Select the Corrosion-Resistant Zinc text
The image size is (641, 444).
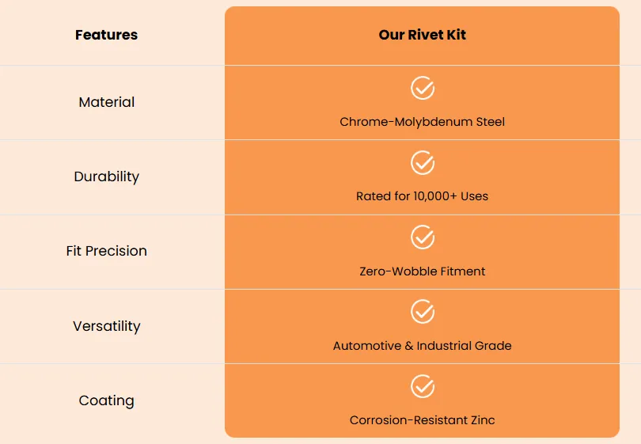pyautogui.click(x=423, y=420)
